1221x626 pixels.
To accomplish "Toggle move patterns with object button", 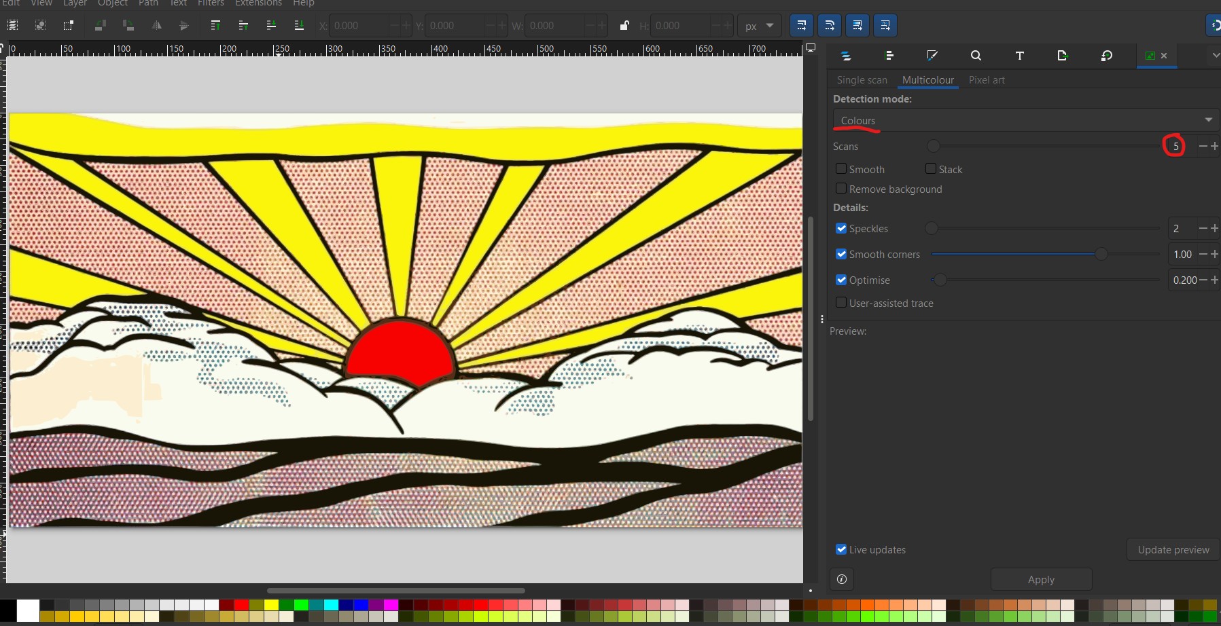I will pos(885,26).
